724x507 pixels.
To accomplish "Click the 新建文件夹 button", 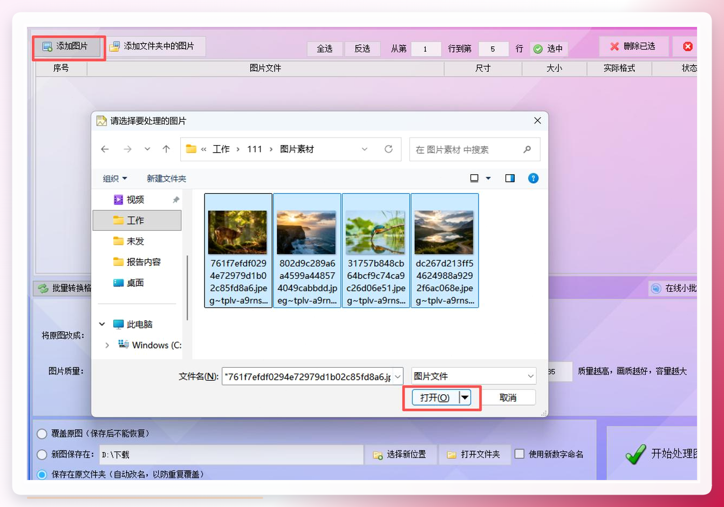I will (x=166, y=179).
